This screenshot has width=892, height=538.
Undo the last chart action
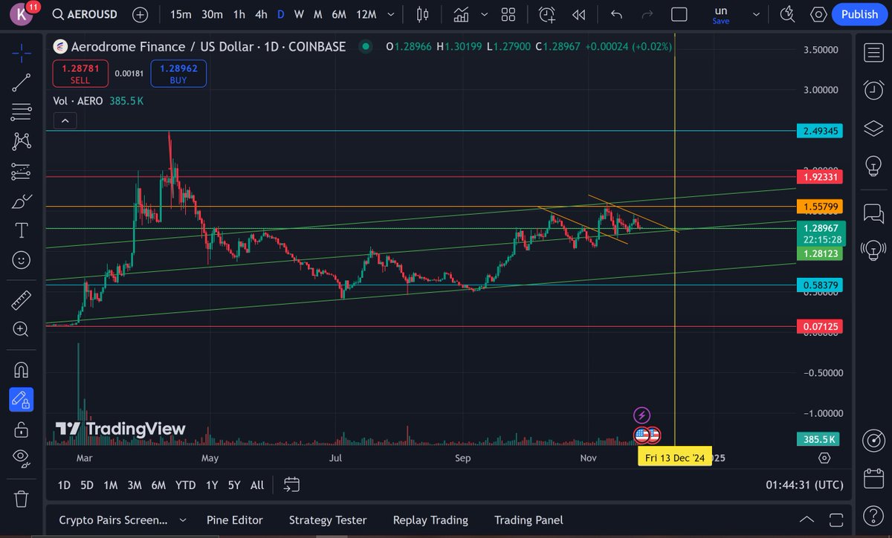(x=616, y=14)
